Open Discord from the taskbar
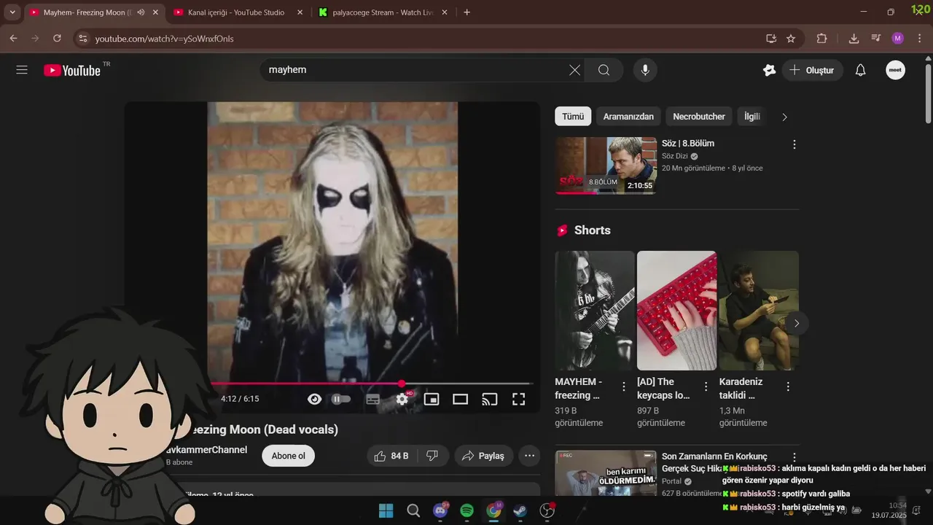933x525 pixels. (440, 510)
